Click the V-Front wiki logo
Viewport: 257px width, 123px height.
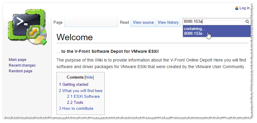pos(27,27)
